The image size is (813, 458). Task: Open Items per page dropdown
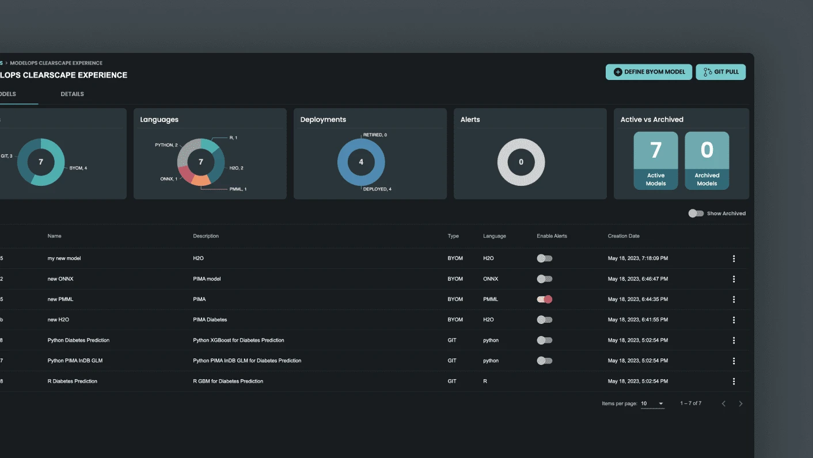point(652,404)
